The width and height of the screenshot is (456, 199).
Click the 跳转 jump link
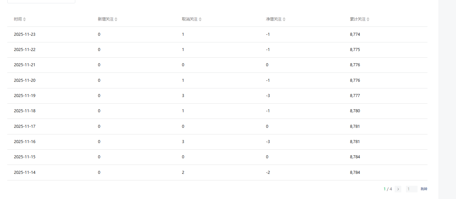point(424,189)
